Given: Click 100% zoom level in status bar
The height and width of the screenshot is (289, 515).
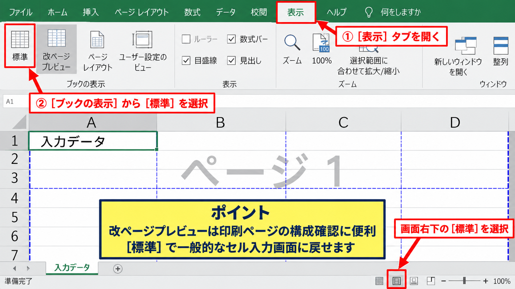Looking at the screenshot, I should coord(502,281).
